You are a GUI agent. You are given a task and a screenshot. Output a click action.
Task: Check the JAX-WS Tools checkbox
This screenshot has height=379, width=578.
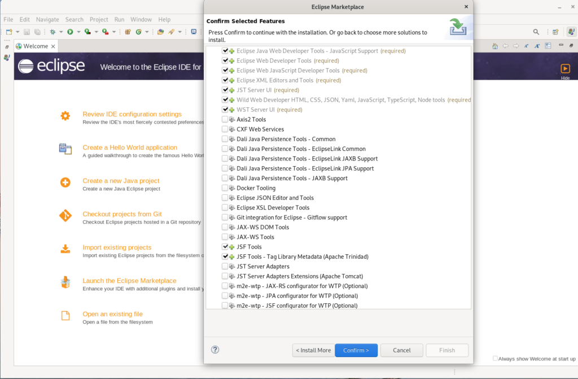[x=225, y=237]
